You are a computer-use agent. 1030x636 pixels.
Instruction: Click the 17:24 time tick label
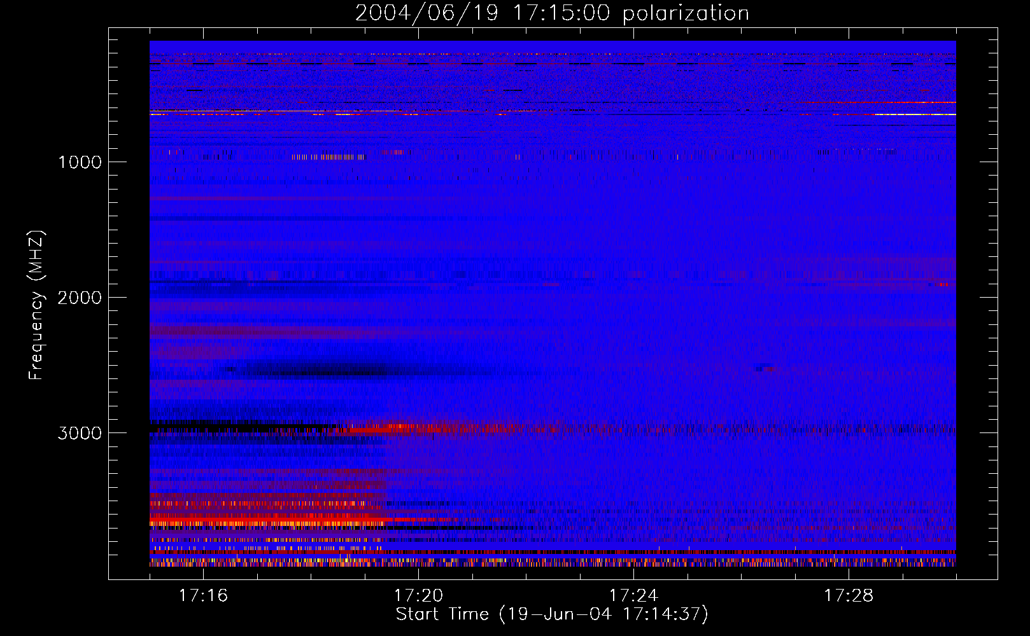coord(633,595)
